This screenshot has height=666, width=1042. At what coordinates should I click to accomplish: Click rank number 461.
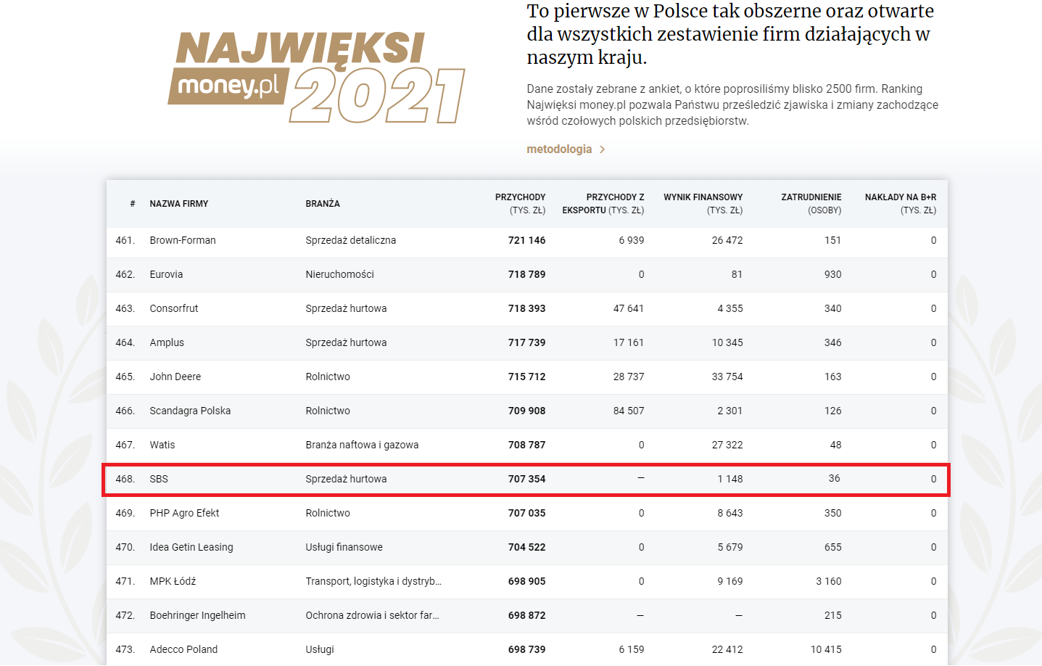(125, 240)
